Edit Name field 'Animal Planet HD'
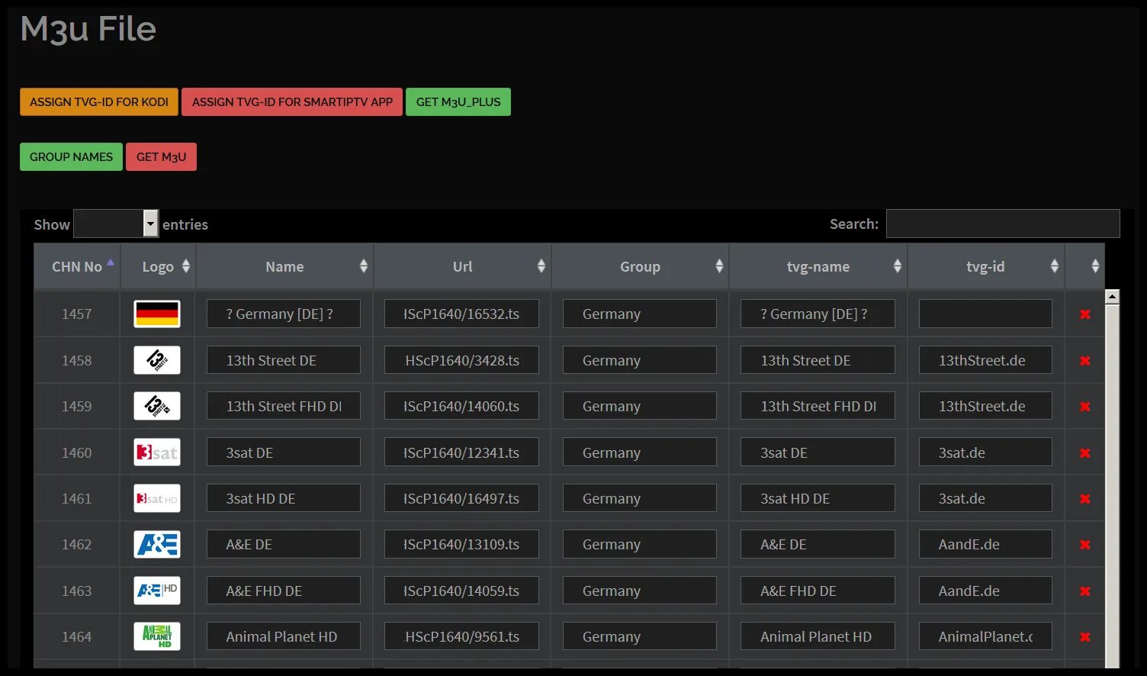 click(284, 636)
